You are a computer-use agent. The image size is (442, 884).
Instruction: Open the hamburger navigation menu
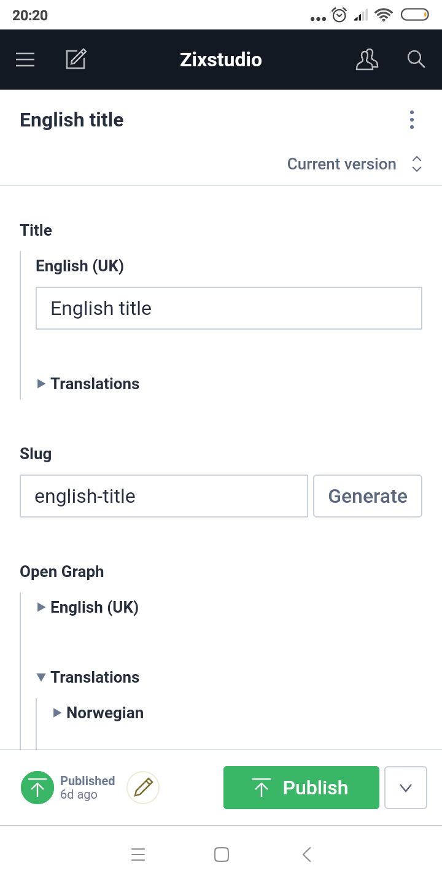(25, 60)
